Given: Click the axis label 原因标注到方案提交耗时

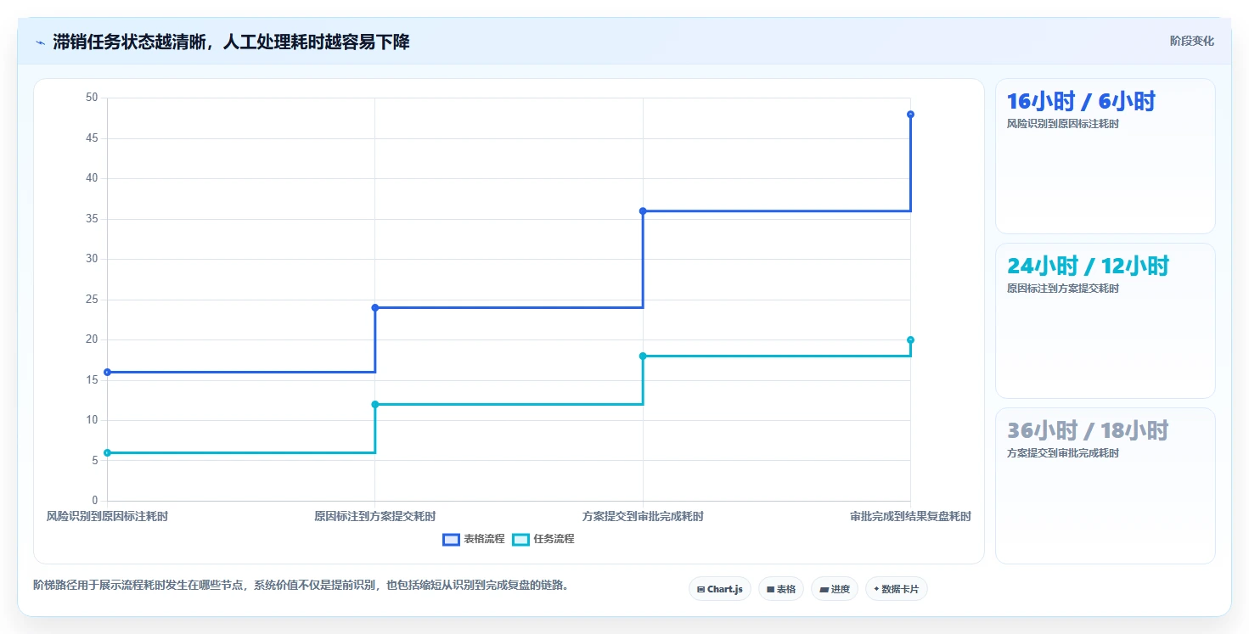Looking at the screenshot, I should coord(375,516).
